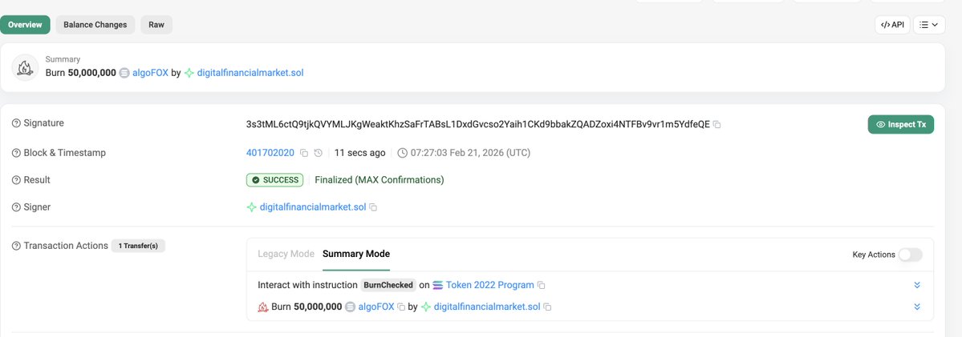
Task: Click the SUCCESS result badge
Action: 275,180
